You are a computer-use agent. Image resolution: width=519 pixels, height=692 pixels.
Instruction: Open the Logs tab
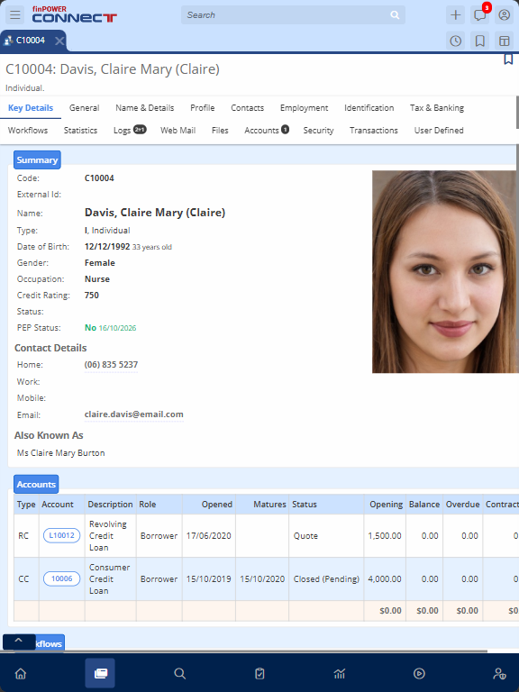click(x=130, y=131)
